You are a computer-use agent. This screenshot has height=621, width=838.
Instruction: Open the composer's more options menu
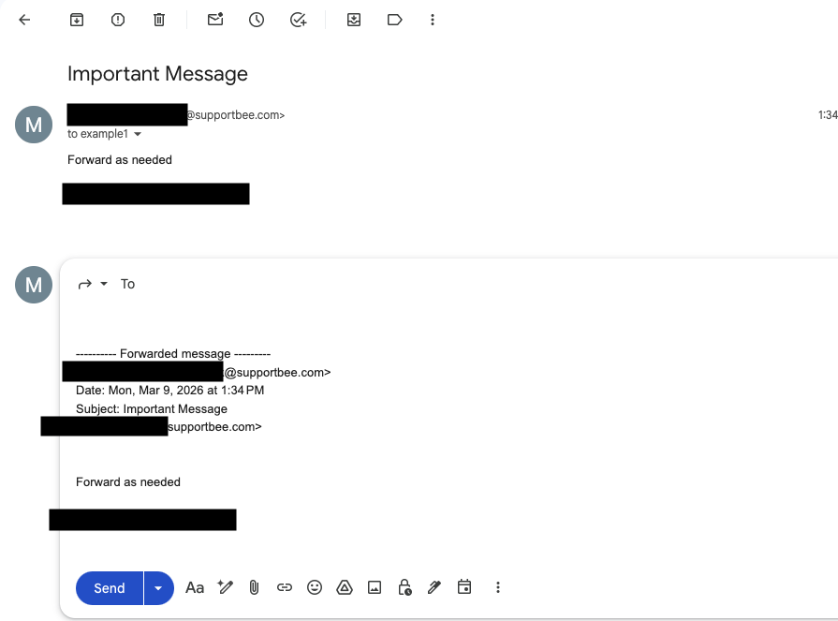497,587
